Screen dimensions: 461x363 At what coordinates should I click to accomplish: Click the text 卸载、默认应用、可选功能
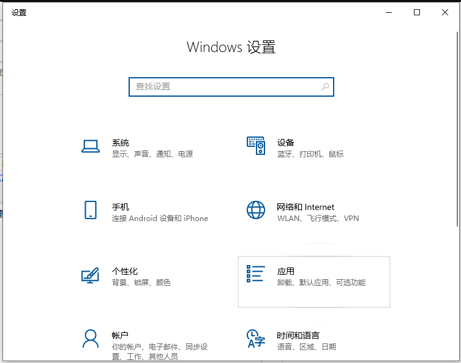pos(321,282)
